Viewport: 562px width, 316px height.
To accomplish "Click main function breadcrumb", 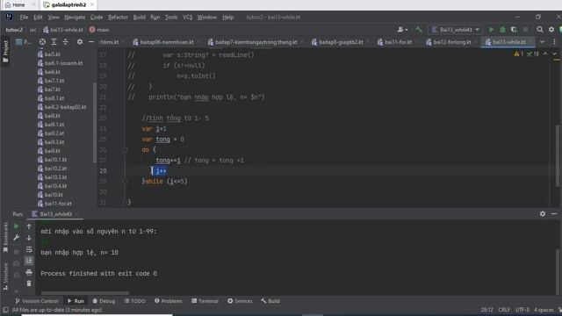I will (x=99, y=30).
